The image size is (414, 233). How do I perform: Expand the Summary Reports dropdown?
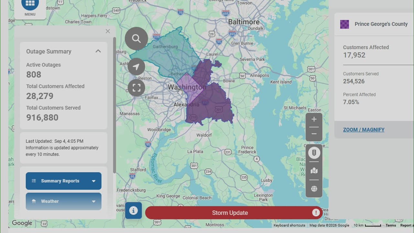64,181
